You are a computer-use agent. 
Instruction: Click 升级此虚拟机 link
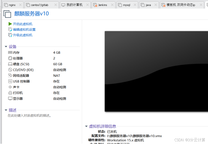point(23,35)
